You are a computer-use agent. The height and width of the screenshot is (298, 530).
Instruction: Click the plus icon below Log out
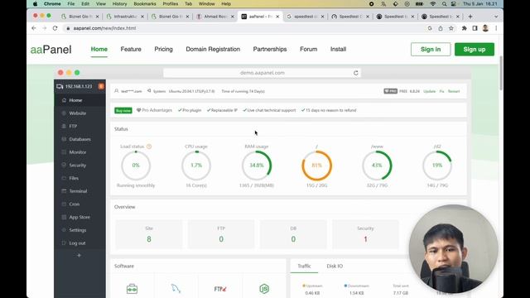(x=79, y=256)
